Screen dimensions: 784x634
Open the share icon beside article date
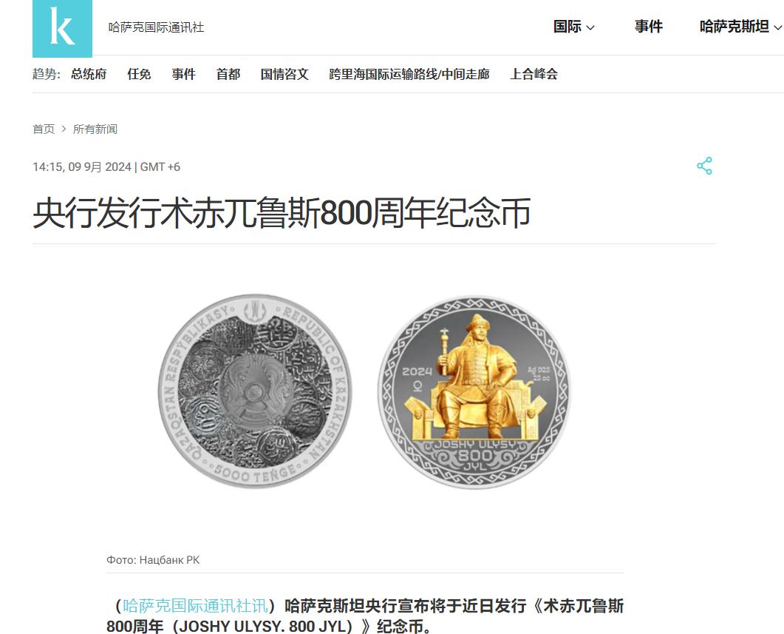coord(704,166)
